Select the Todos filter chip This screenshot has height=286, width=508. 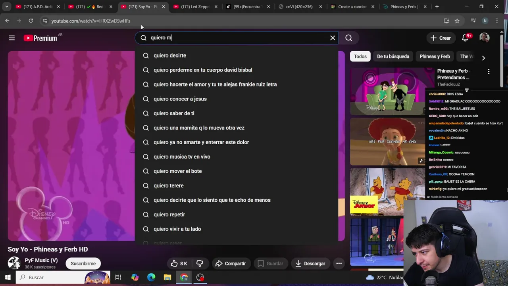pos(360,56)
